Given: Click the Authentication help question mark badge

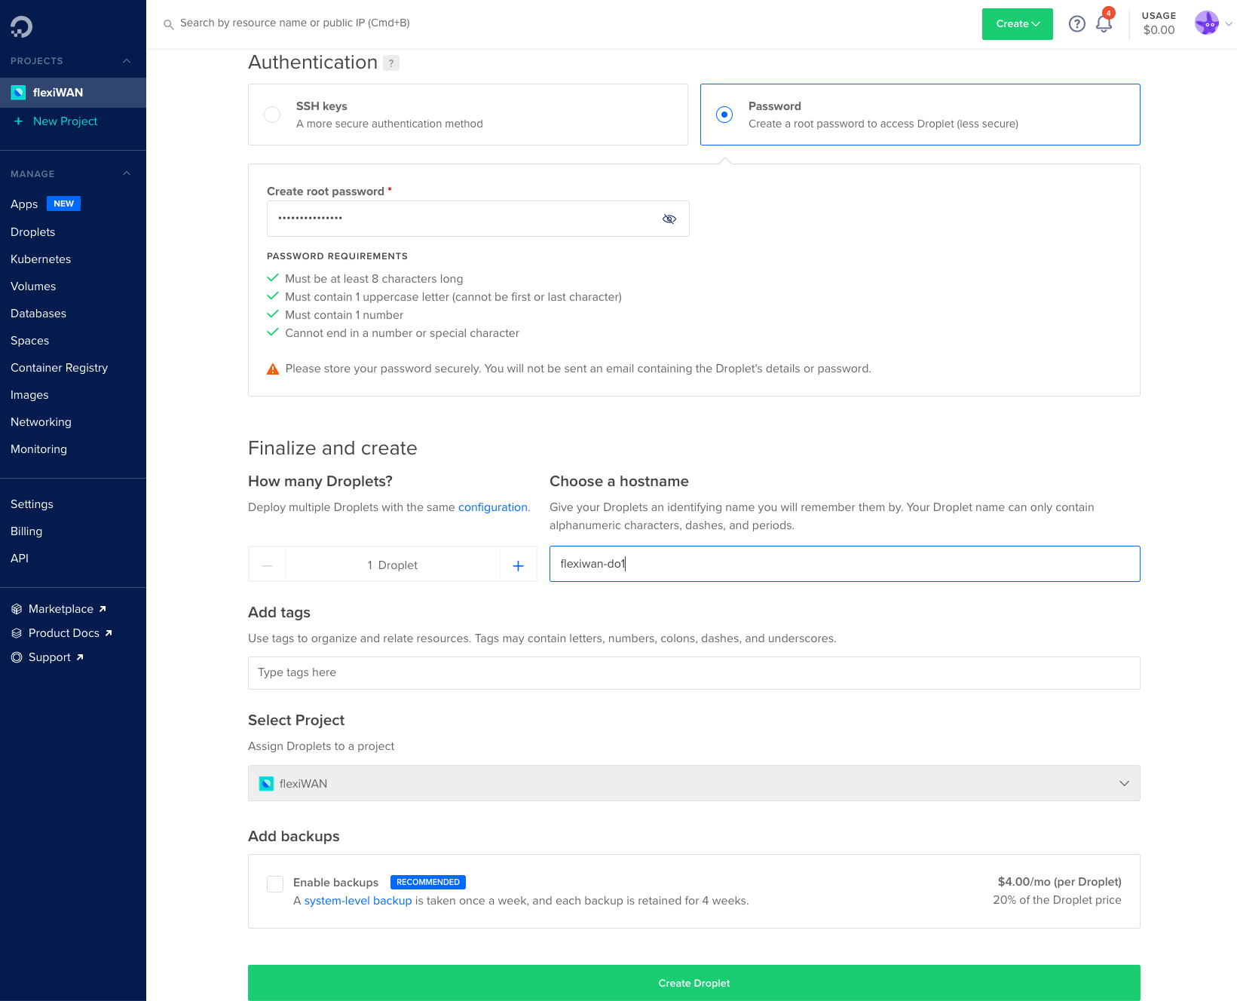Looking at the screenshot, I should tap(391, 63).
